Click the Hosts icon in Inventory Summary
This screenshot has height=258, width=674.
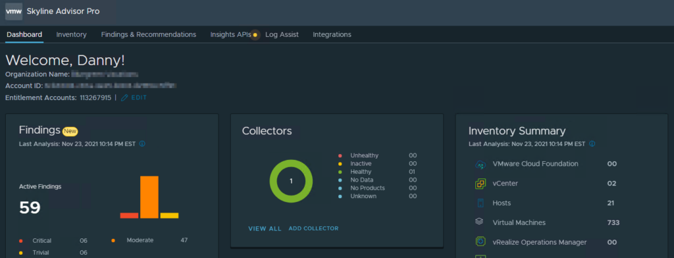pos(480,203)
